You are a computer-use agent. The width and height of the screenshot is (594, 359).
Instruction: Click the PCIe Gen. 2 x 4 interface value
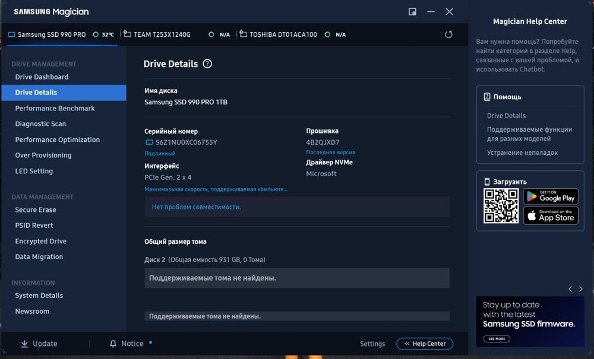tap(168, 177)
